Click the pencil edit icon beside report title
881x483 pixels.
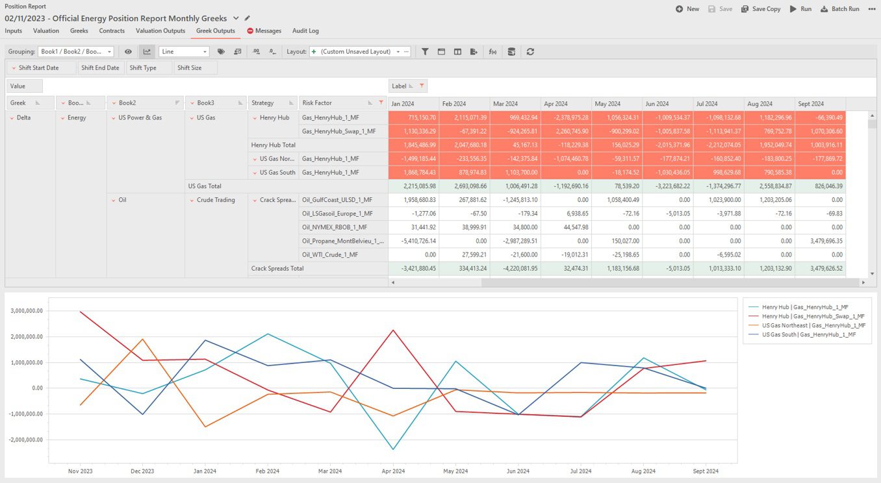pos(248,18)
